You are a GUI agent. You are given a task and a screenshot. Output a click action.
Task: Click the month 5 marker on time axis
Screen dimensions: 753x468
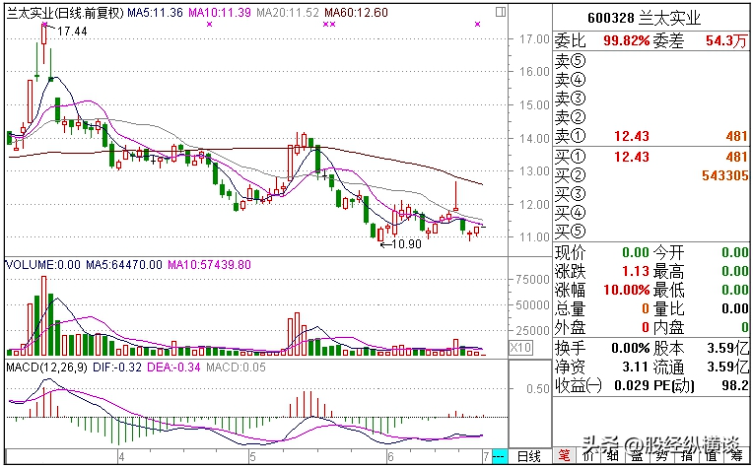coord(253,457)
